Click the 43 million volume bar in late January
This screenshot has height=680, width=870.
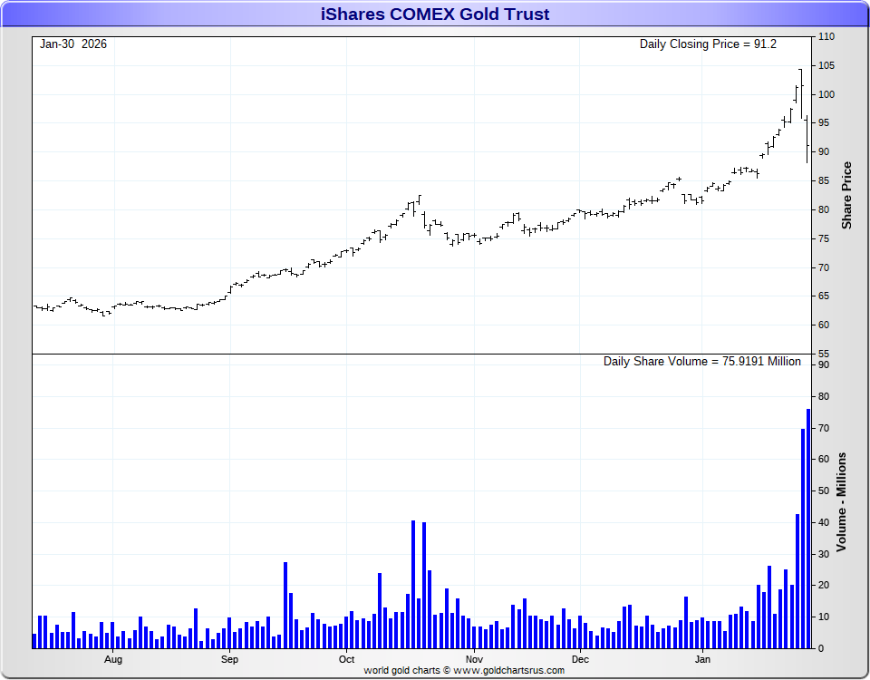point(797,581)
